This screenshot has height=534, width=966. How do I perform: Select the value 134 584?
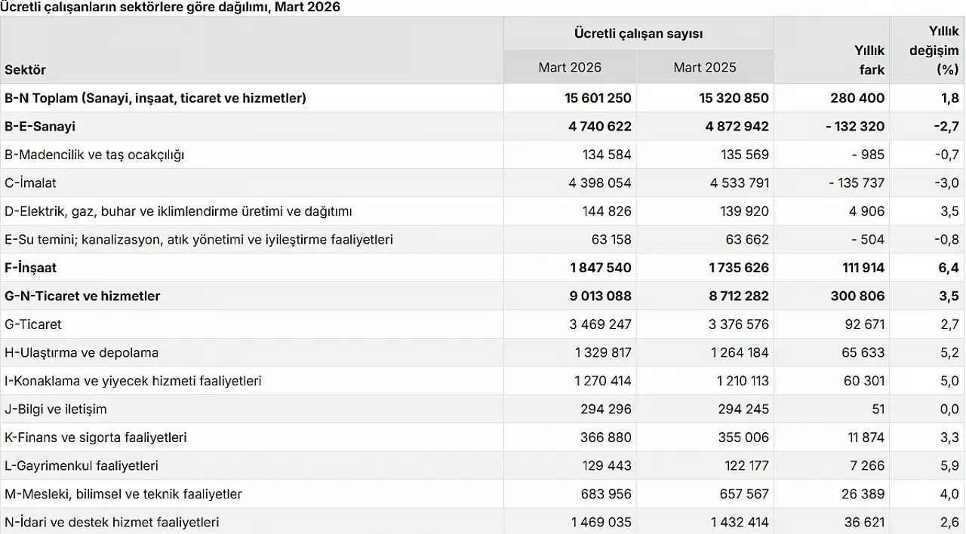[x=608, y=155]
